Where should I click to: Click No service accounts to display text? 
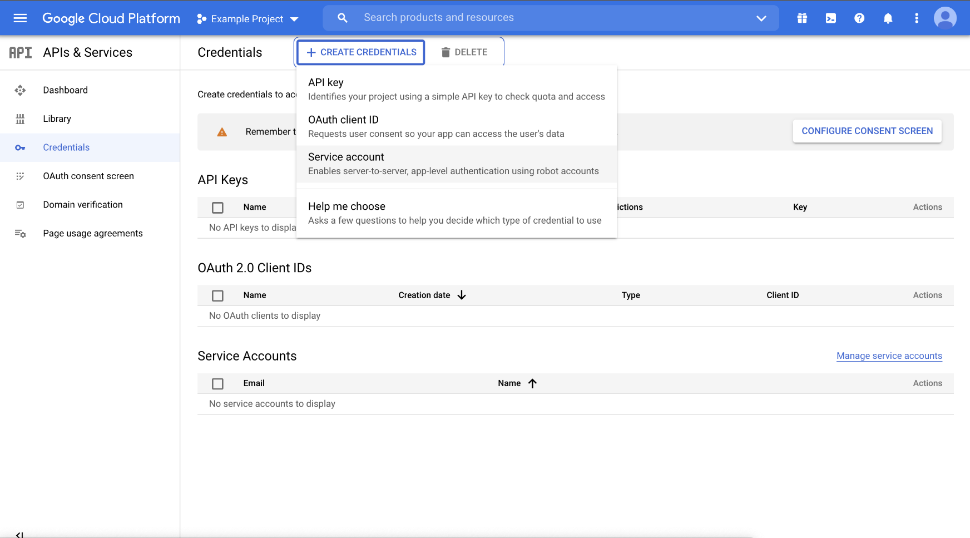tap(272, 404)
